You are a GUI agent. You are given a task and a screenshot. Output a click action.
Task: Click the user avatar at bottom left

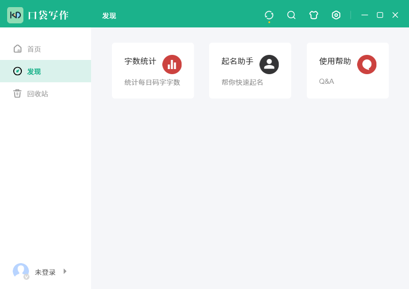[21, 271]
